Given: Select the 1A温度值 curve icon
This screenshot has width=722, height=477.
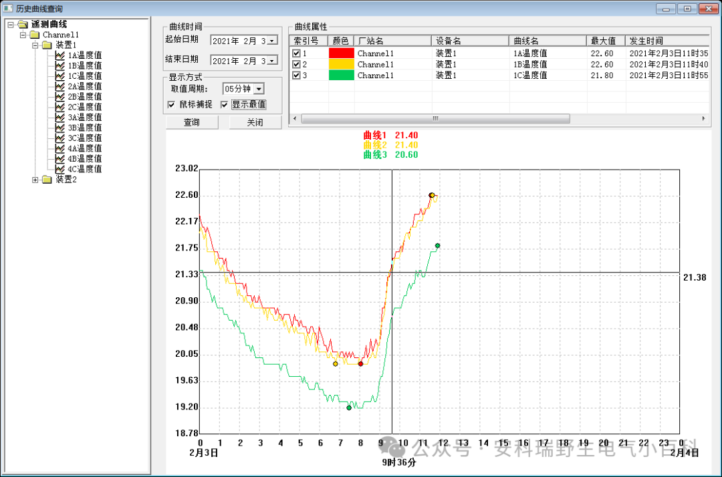Looking at the screenshot, I should pos(60,55).
